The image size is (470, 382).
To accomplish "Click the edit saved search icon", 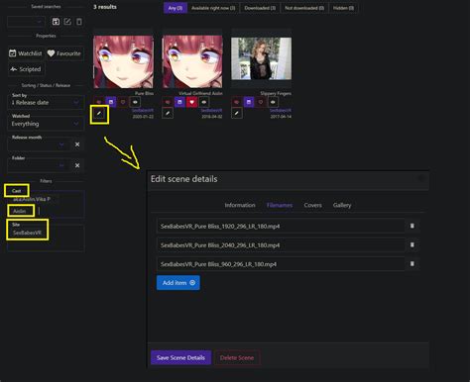I will click(67, 22).
